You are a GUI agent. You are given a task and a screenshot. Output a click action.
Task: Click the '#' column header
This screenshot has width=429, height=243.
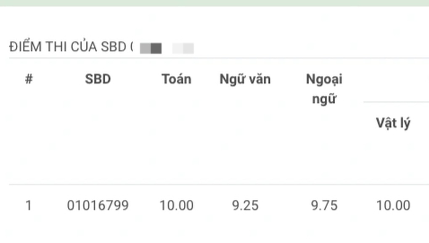(29, 79)
